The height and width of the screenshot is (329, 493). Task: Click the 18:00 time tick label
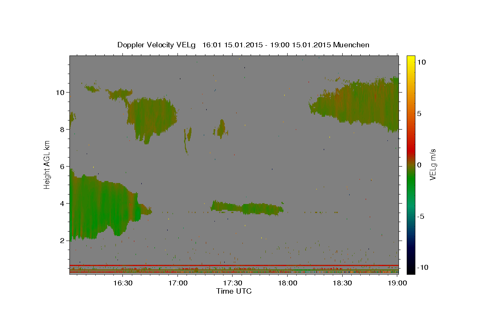[288, 283]
